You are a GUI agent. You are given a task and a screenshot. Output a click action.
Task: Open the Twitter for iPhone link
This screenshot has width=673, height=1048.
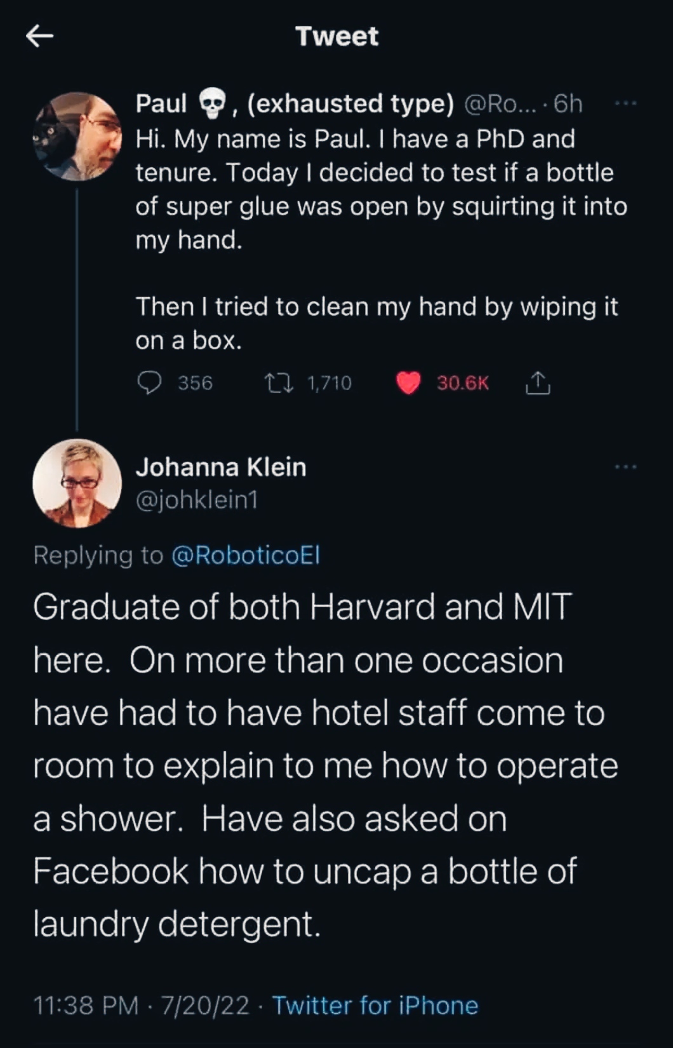point(375,1005)
